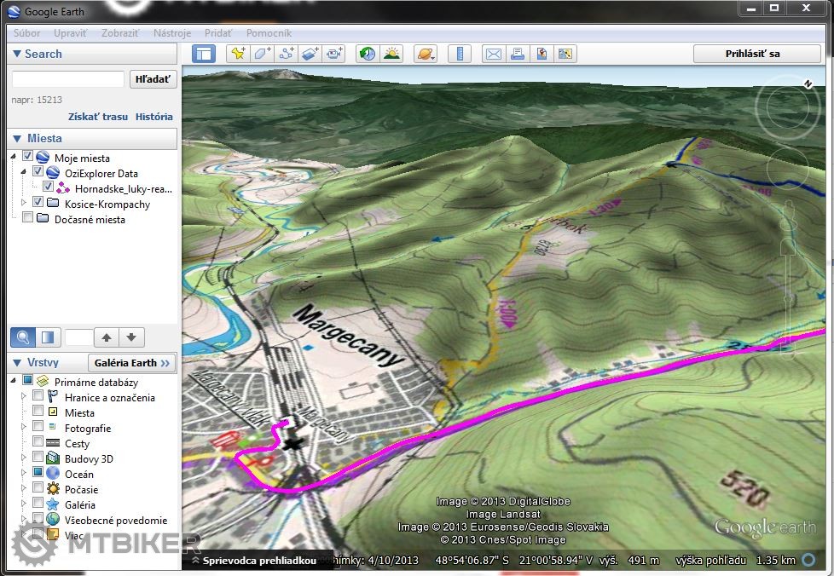The width and height of the screenshot is (834, 576).
Task: Click the Add Image Overlay icon
Action: 310,54
